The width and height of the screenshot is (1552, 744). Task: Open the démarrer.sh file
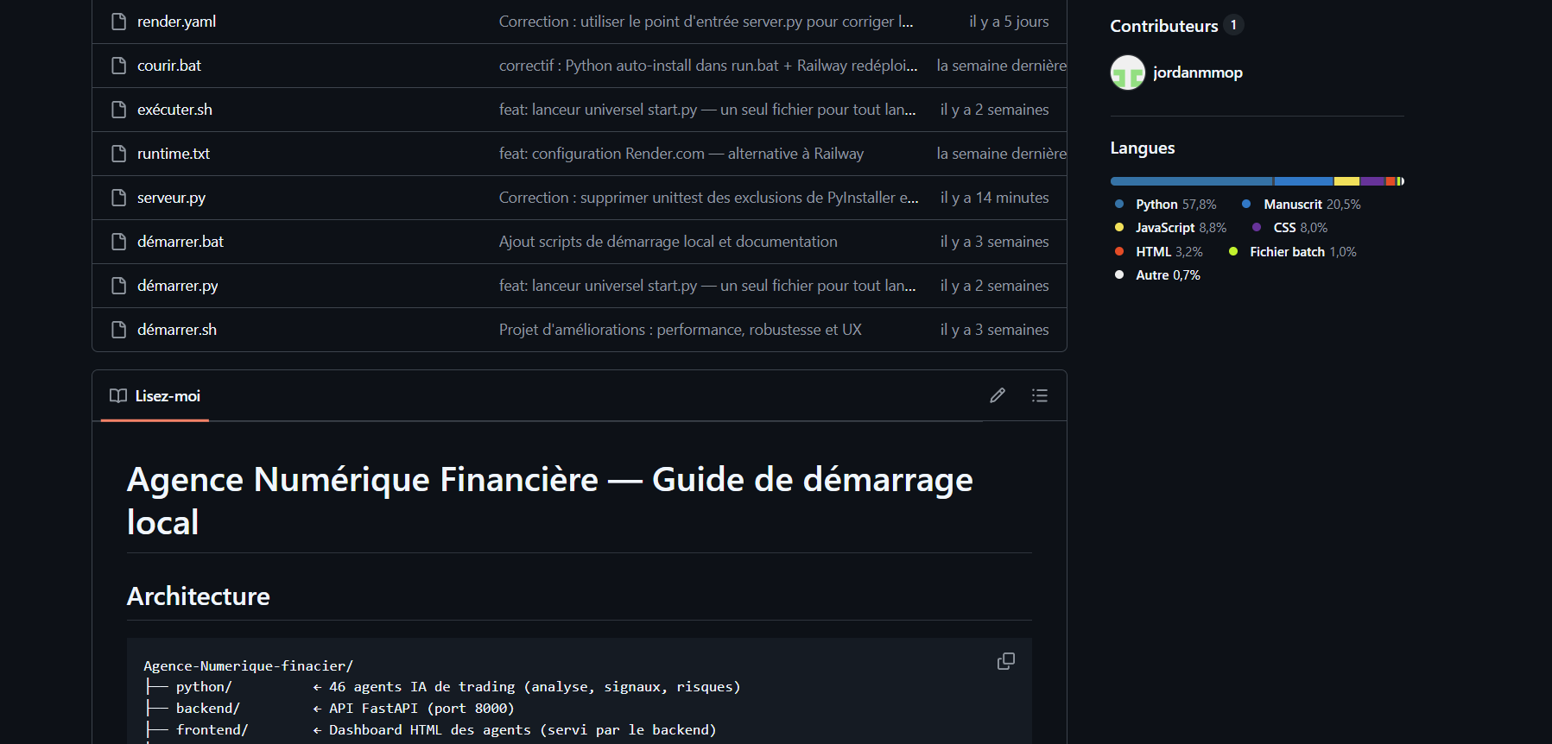(x=177, y=330)
